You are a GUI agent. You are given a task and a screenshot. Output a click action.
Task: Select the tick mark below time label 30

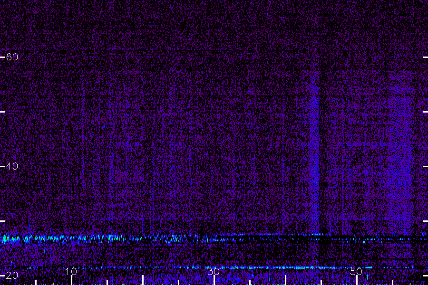point(214,280)
